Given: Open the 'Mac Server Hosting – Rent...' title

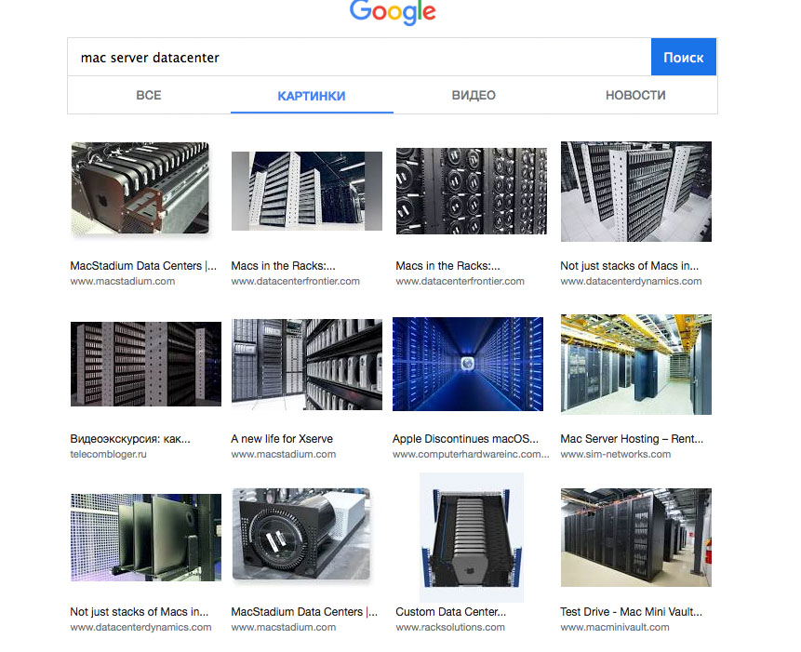Looking at the screenshot, I should pos(632,439).
